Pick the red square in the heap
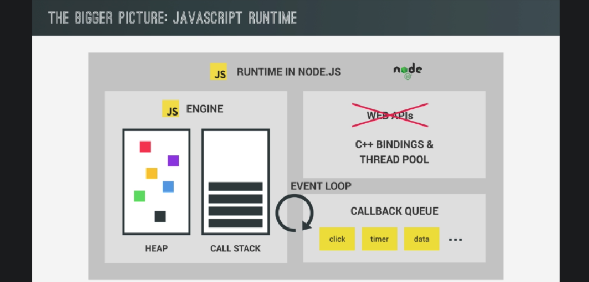Viewport: 589px width, 282px height. [145, 147]
